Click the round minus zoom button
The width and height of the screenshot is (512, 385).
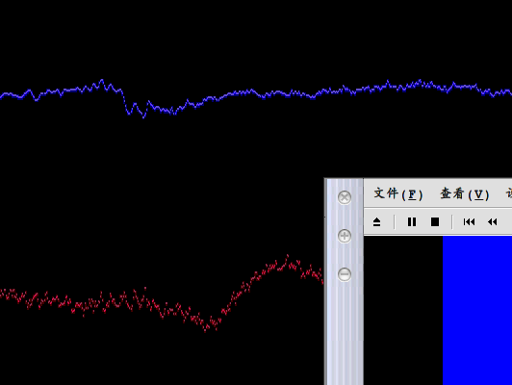345,274
